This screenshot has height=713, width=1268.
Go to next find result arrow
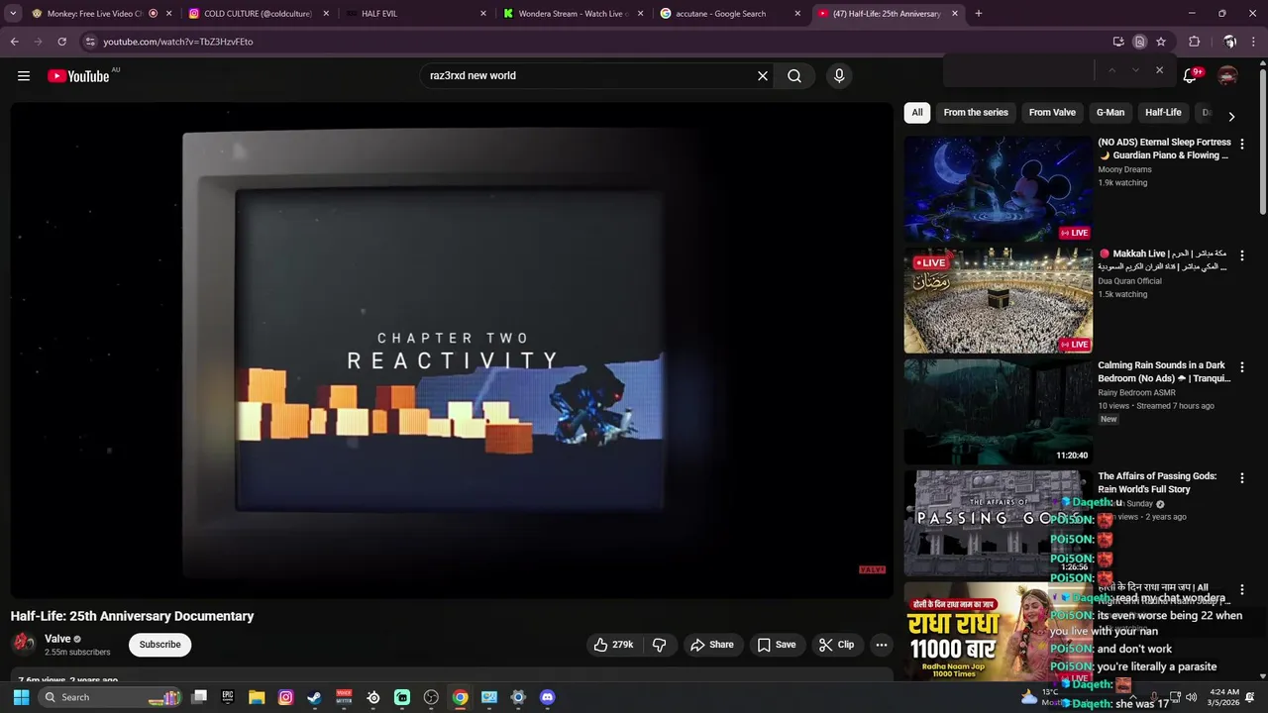click(1135, 70)
